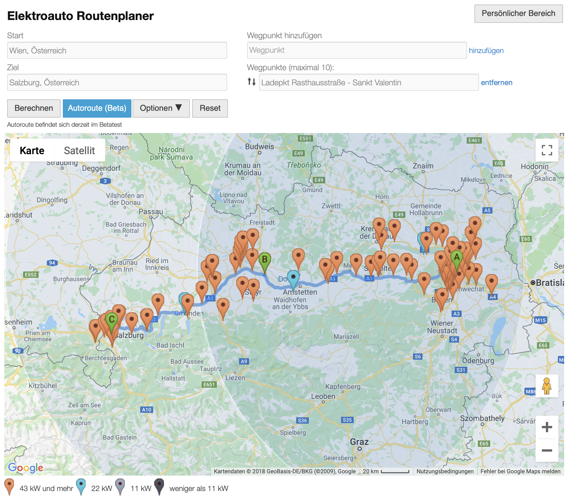Click the 22 kW legend pin icon

click(x=81, y=487)
